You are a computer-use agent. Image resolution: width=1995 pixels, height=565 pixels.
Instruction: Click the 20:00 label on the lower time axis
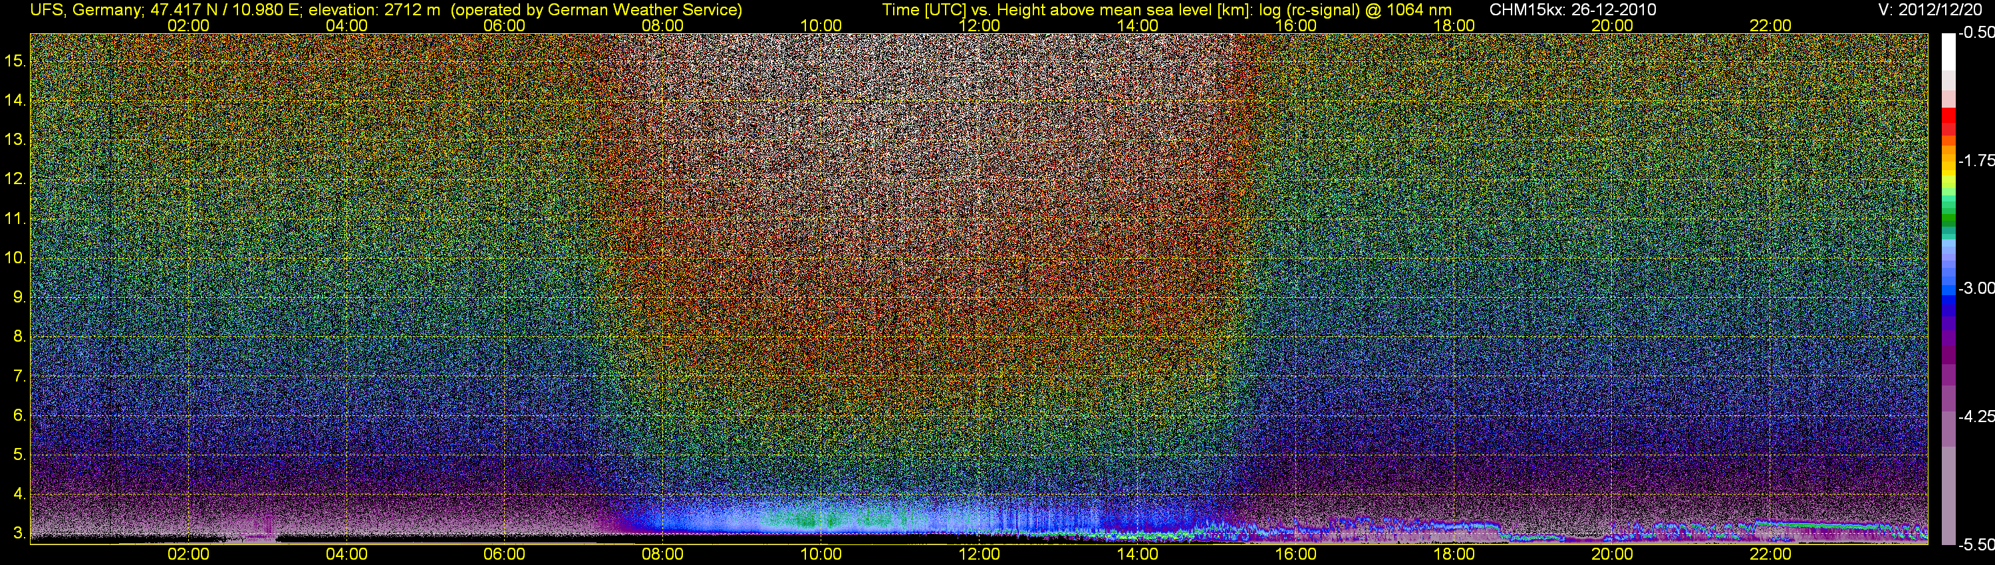coord(1613,554)
